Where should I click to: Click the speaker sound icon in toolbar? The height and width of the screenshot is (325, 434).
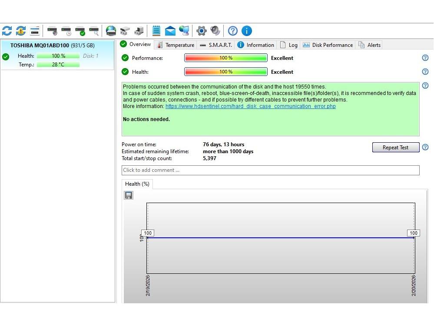tap(215, 31)
